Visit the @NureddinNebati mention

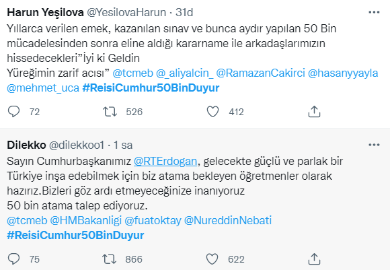(x=228, y=221)
